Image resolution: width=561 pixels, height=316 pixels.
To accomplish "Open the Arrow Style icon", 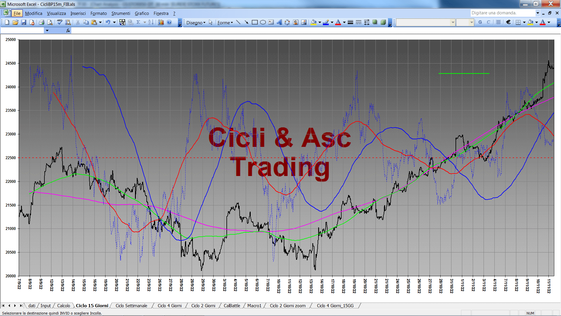I will click(x=367, y=22).
